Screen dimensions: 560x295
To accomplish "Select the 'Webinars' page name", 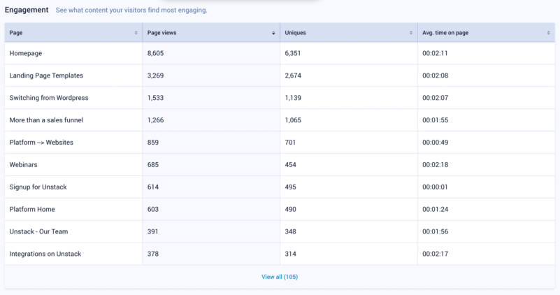I will point(23,165).
